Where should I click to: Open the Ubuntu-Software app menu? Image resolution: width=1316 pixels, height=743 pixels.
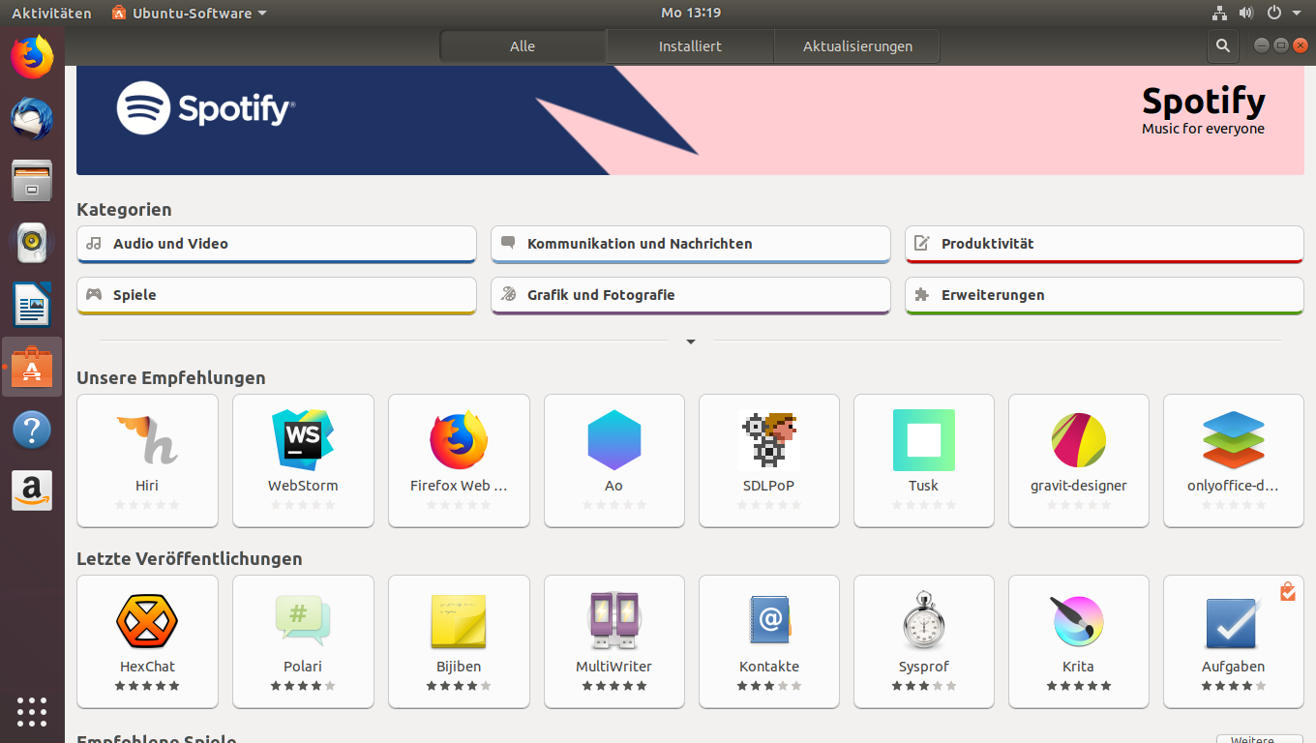[x=190, y=13]
